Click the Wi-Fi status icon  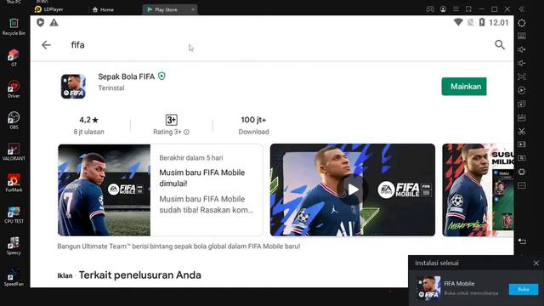pos(458,23)
